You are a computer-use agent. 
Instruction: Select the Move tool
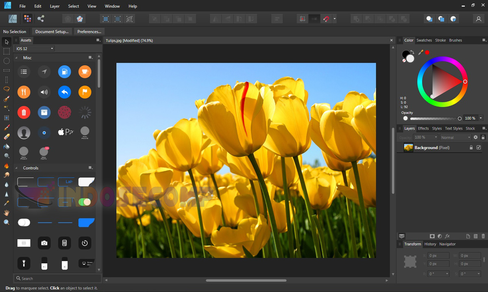pyautogui.click(x=6, y=42)
